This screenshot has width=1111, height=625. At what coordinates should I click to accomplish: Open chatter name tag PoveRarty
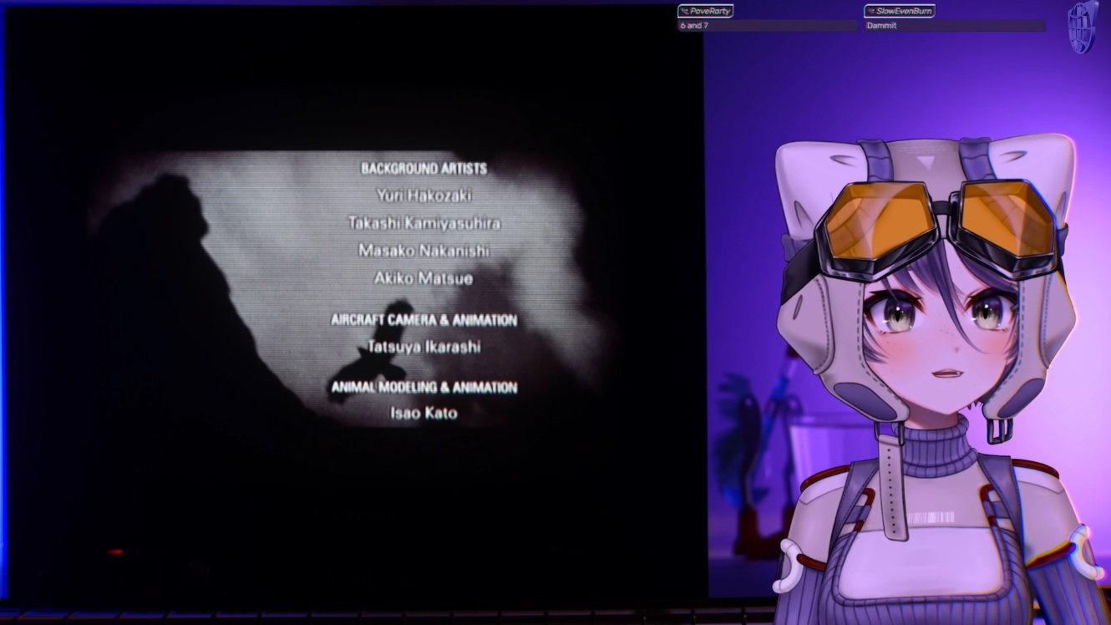click(x=705, y=12)
